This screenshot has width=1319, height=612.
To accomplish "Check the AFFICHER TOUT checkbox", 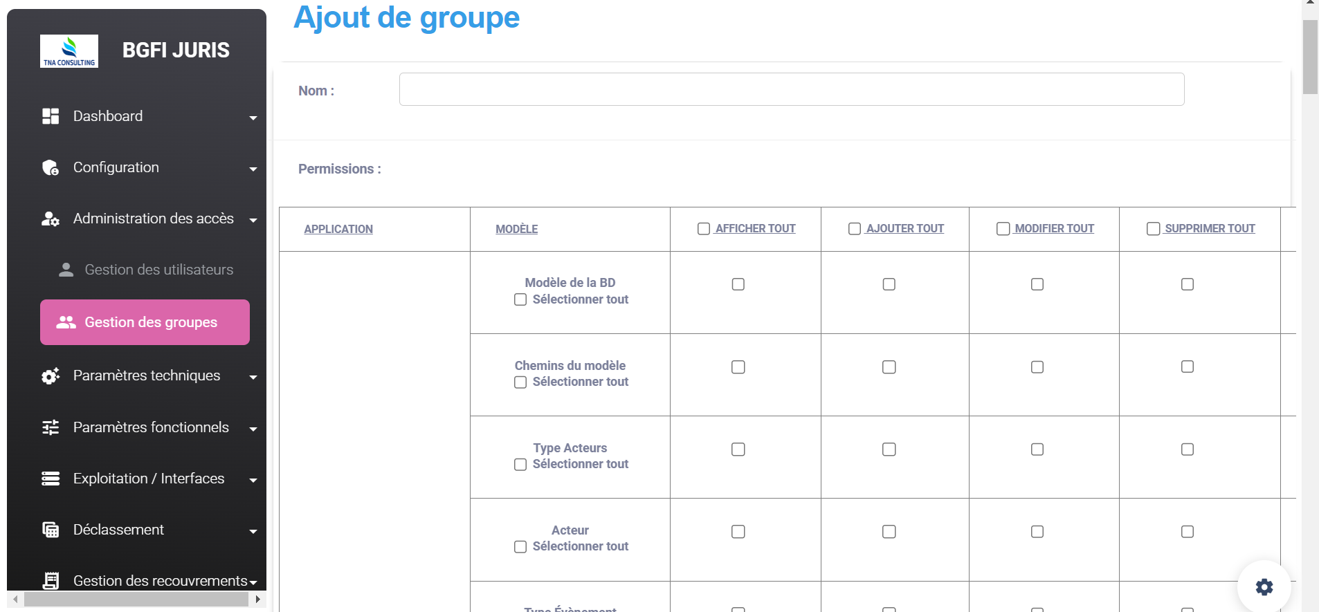I will (704, 229).
